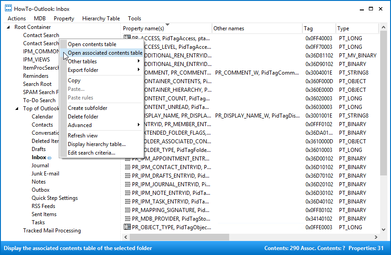Select Tracked Mail Processing folder
Viewport: 391px width, 255px height.
[52, 231]
